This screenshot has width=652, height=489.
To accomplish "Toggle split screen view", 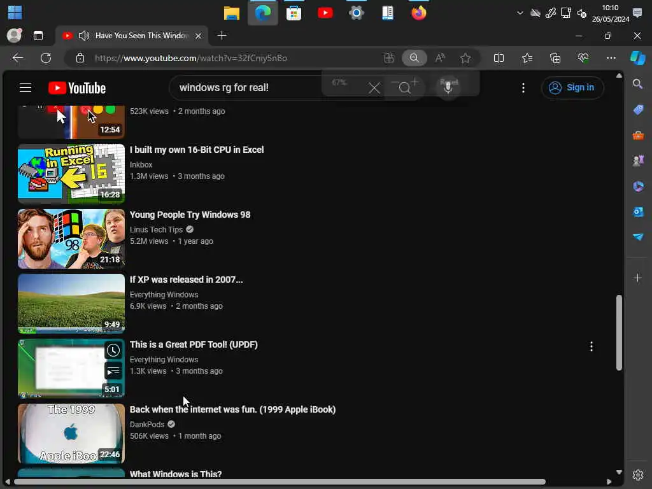I will point(499,58).
